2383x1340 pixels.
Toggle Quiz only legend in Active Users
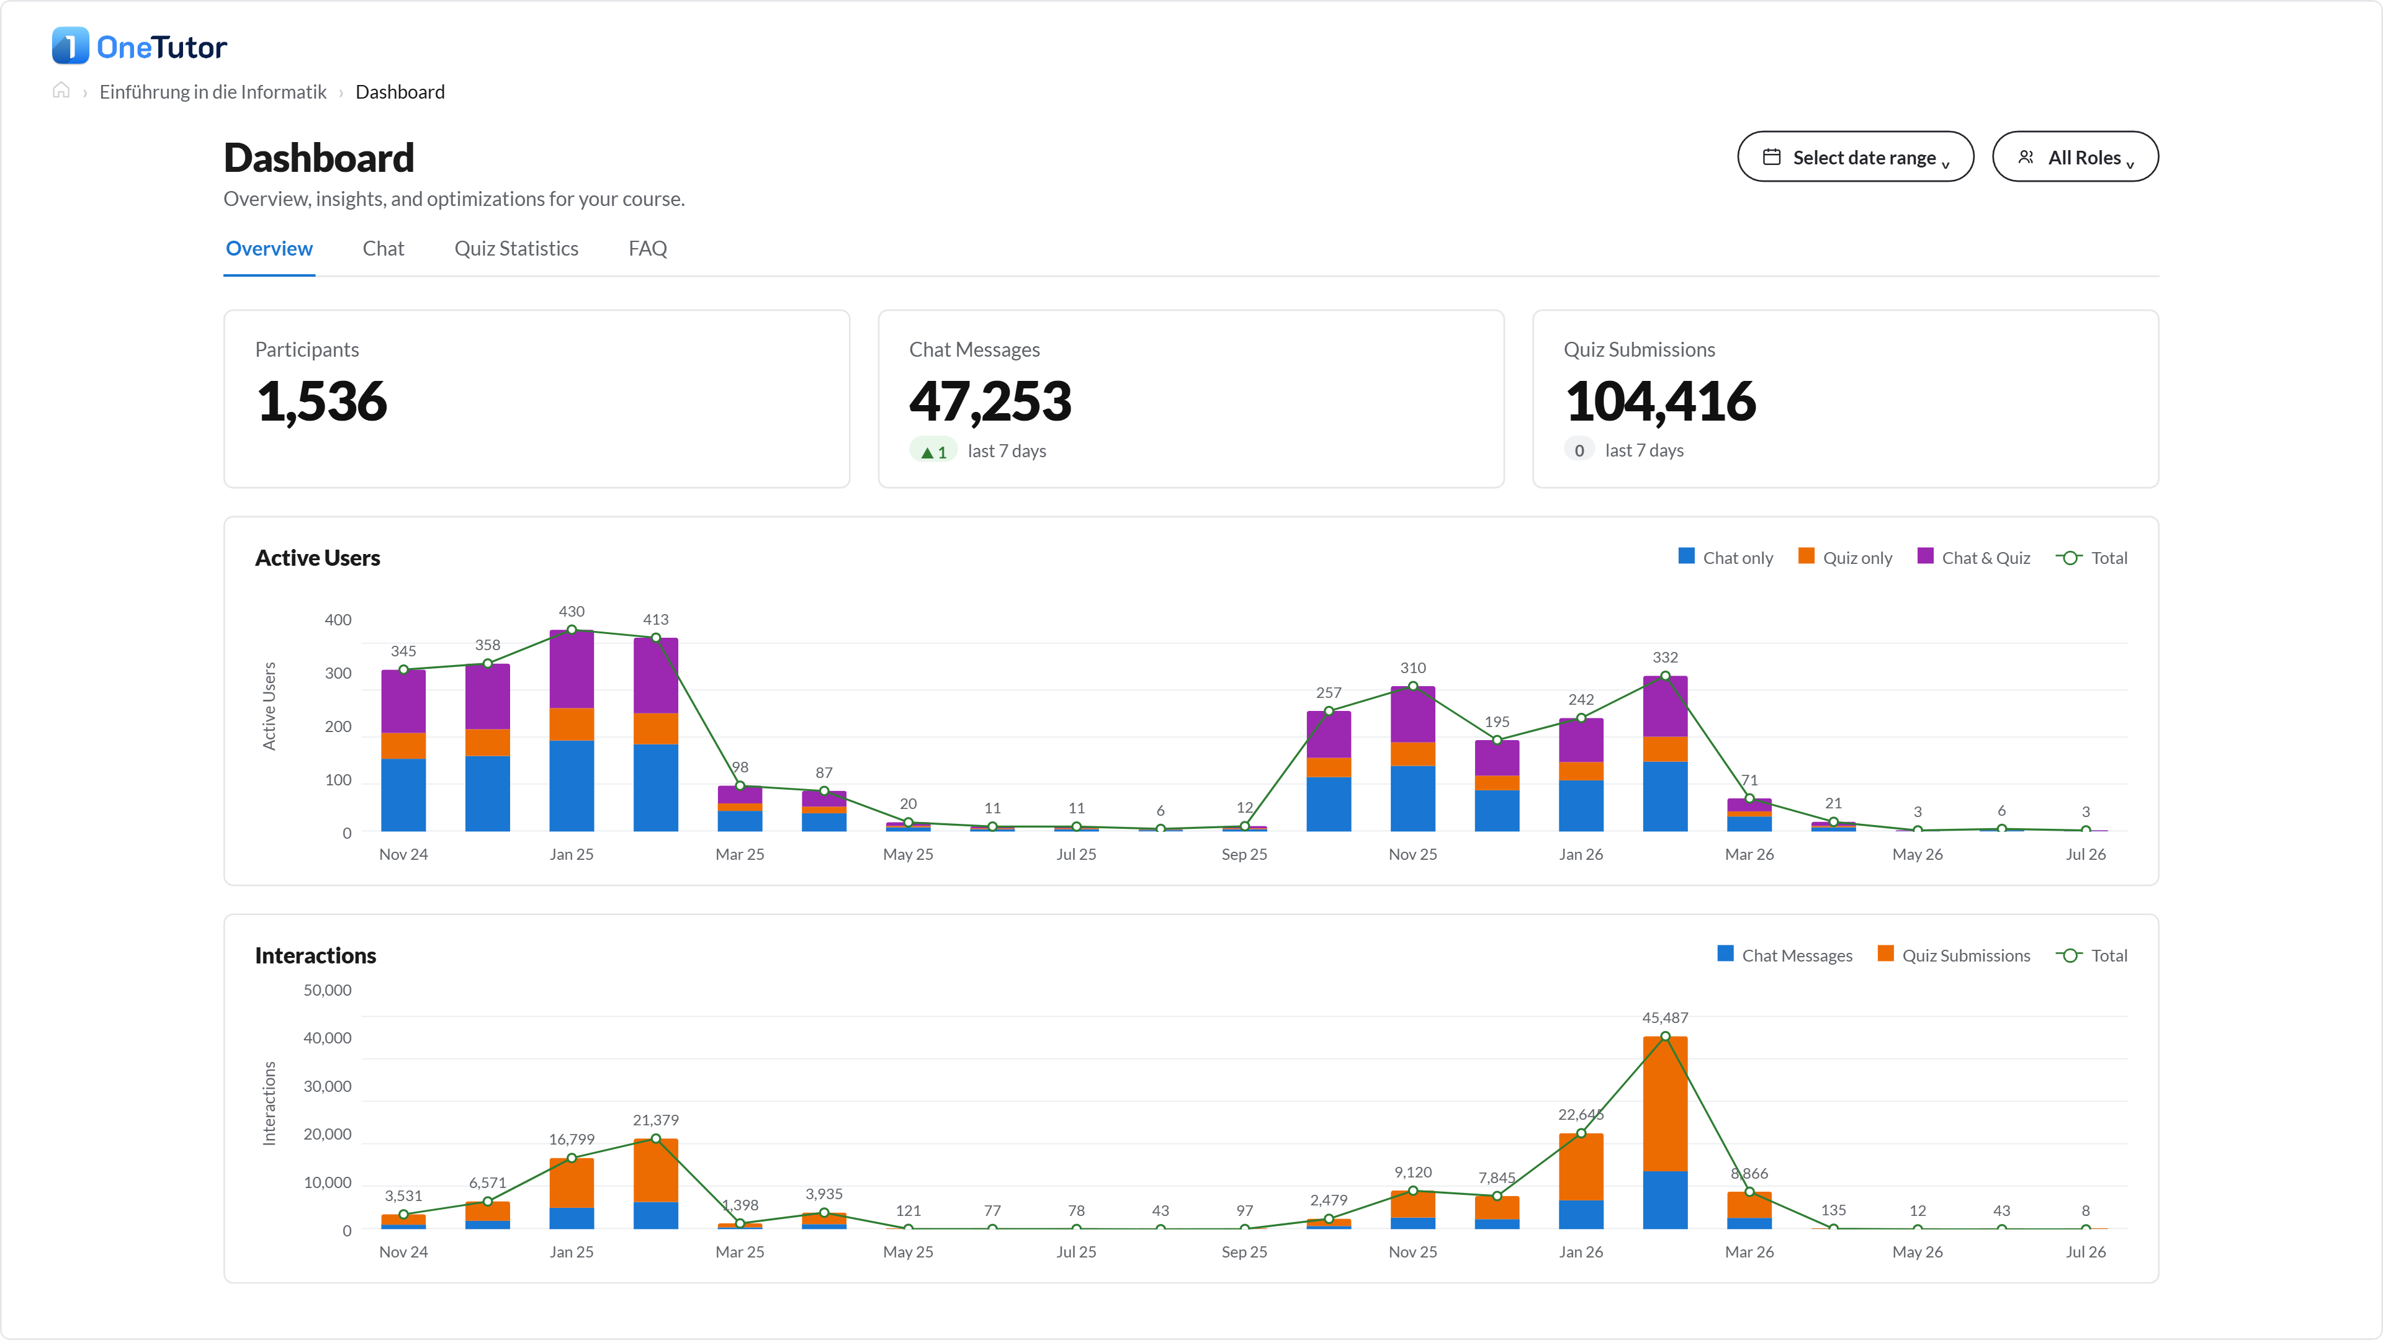click(x=1844, y=558)
